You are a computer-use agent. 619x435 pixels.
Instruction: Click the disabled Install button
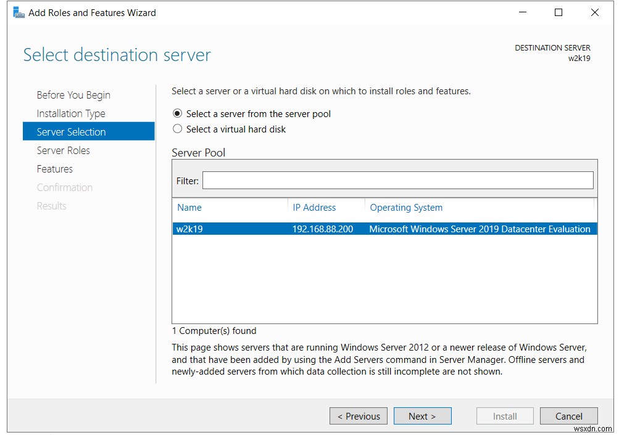point(504,416)
